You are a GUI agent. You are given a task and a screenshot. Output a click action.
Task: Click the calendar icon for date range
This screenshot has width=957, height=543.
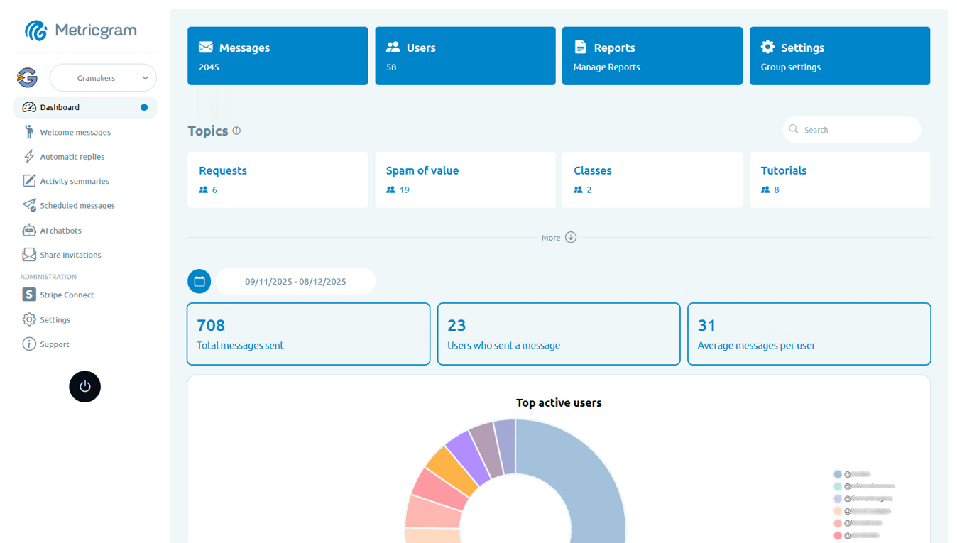[199, 281]
